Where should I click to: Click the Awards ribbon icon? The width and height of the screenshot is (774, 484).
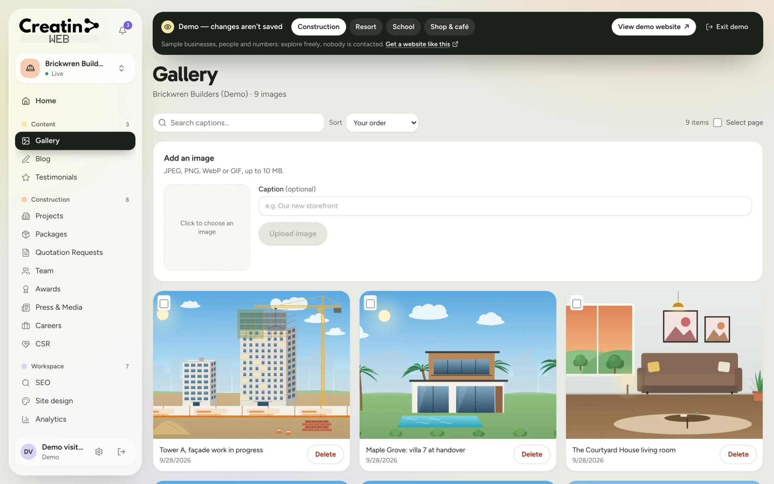pyautogui.click(x=26, y=289)
